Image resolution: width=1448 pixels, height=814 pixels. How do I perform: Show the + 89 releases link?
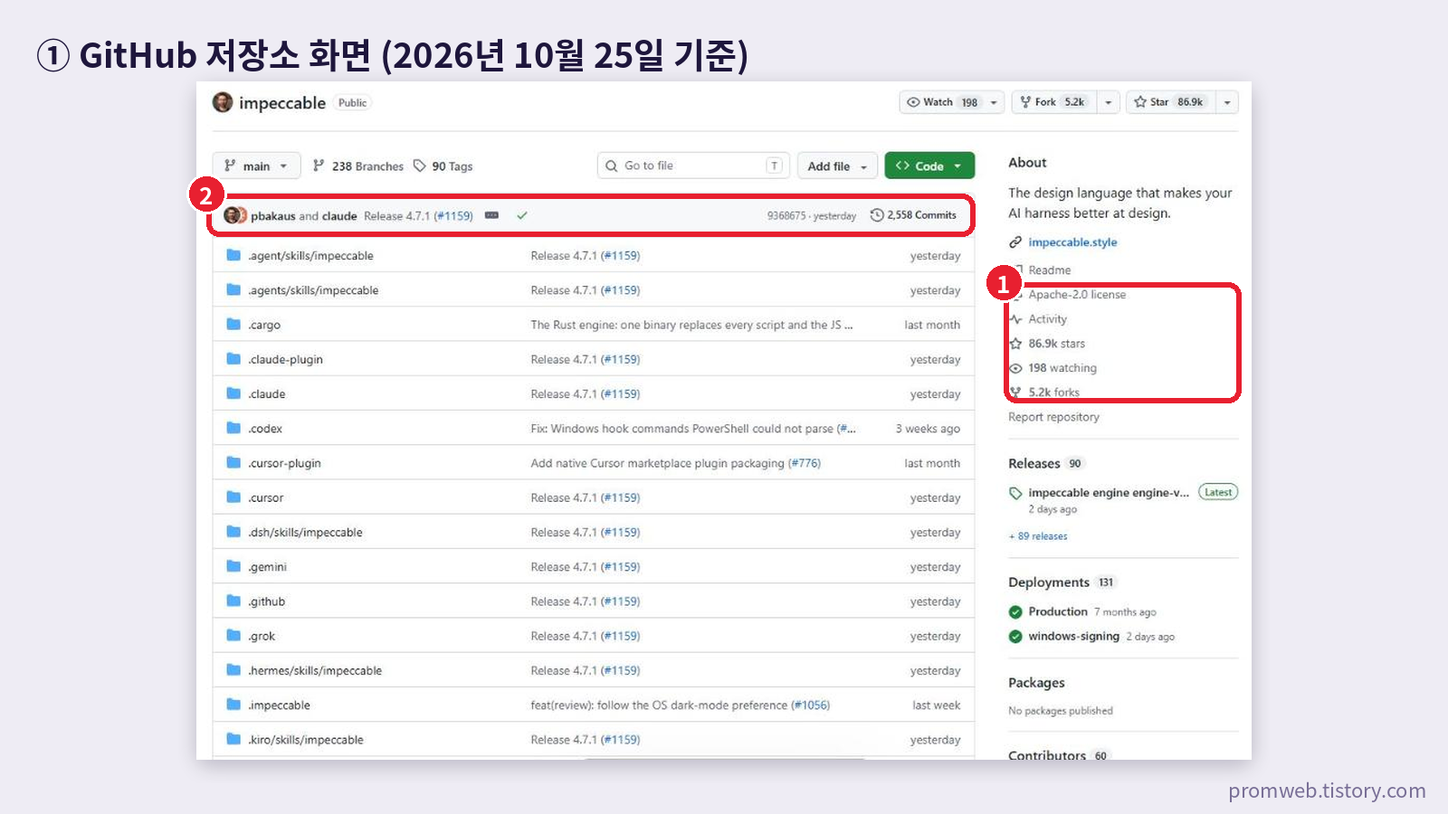point(1038,536)
